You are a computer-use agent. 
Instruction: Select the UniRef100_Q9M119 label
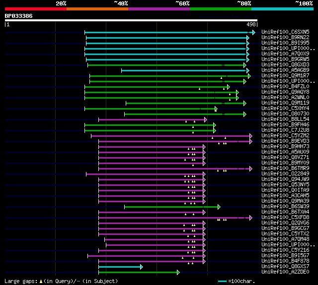[285, 103]
